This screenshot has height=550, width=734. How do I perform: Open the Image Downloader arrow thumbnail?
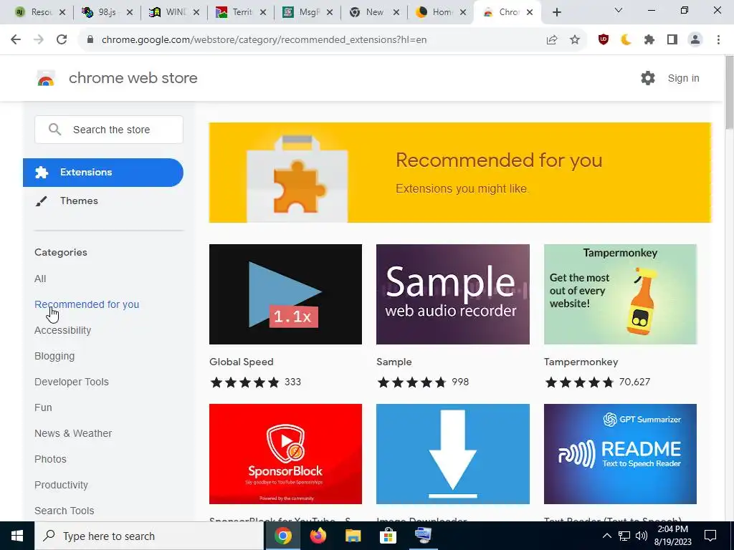453,453
